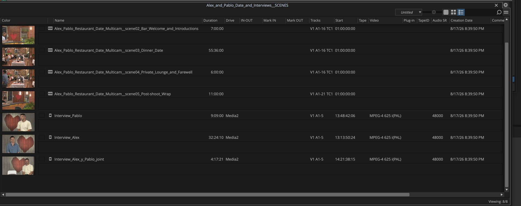Viewport: 521px width, 206px height.
Task: Click the horizontal scrollbar thumb
Action: (208, 195)
